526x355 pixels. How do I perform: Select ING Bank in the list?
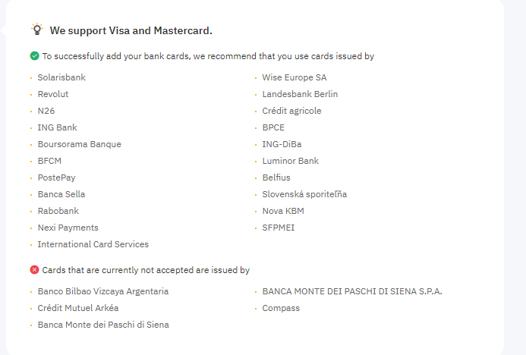point(57,127)
